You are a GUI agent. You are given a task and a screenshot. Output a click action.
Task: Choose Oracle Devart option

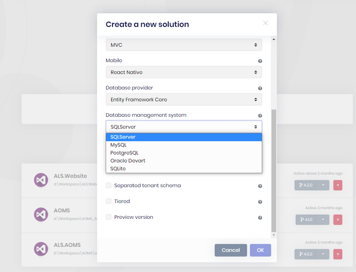(x=128, y=161)
